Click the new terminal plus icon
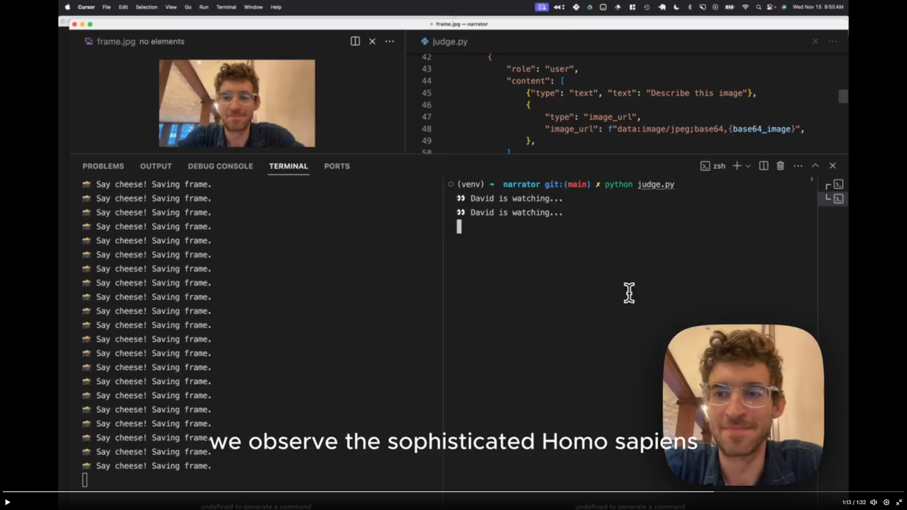Screen dimensions: 907x510 (736, 166)
